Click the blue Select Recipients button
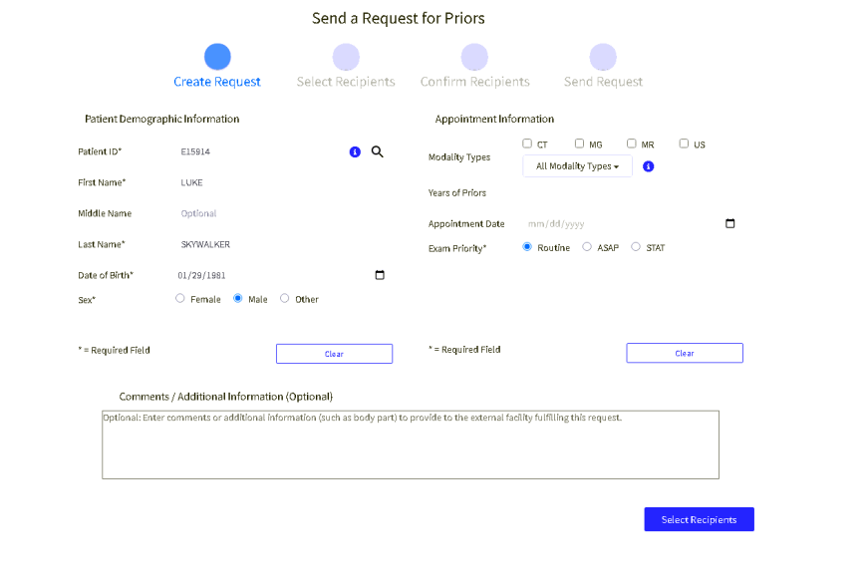This screenshot has width=867, height=584. 699,519
